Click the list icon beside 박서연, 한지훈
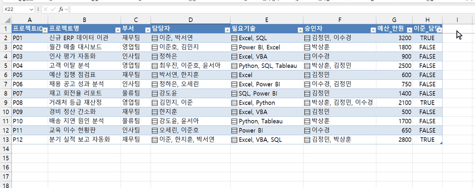Screen dimensions: 475x188 (x=155, y=75)
